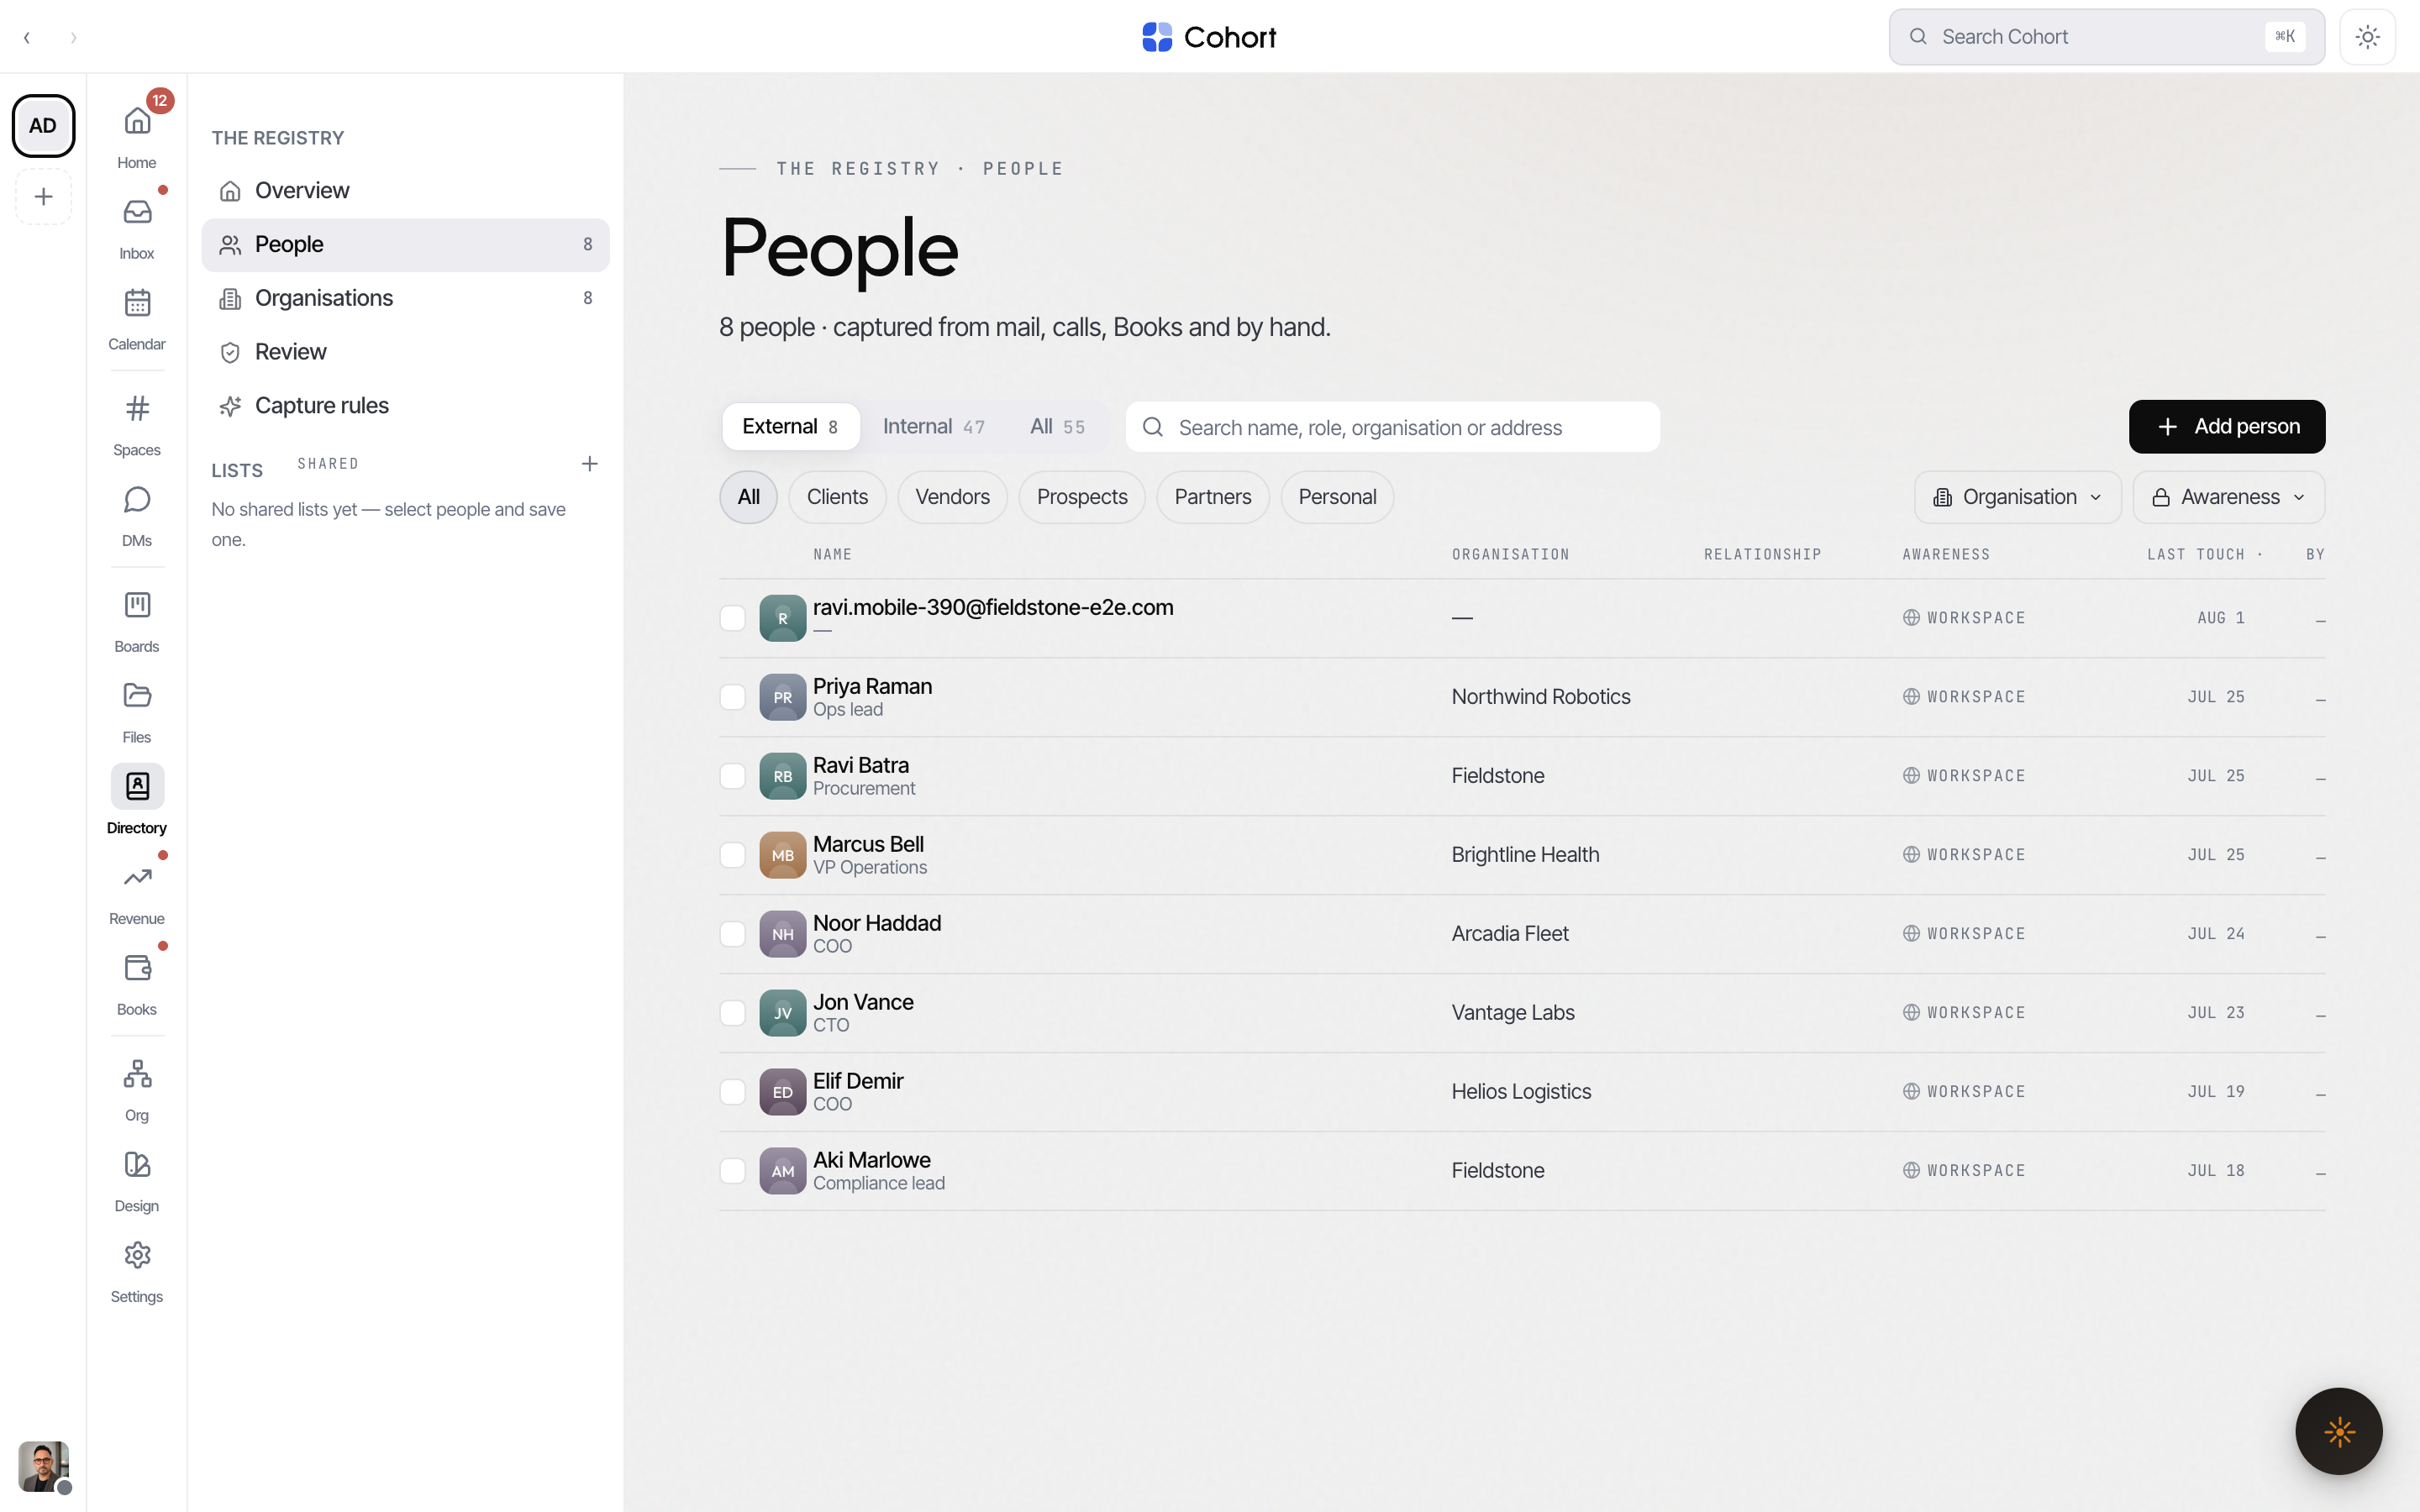Image resolution: width=2420 pixels, height=1512 pixels.
Task: Open the Organisation filter dropdown
Action: [2017, 497]
